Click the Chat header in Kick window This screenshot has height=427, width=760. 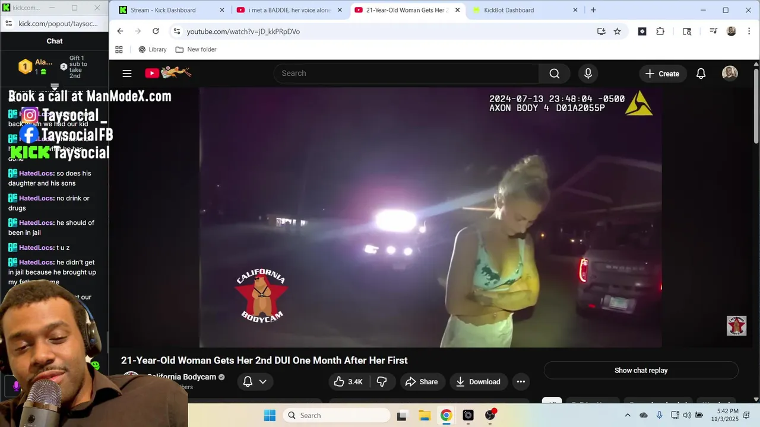point(55,41)
